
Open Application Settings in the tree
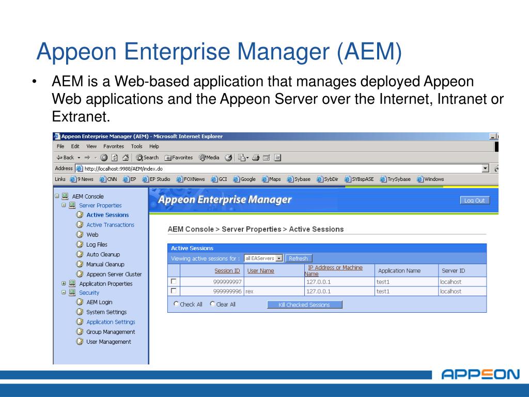pyautogui.click(x=111, y=322)
